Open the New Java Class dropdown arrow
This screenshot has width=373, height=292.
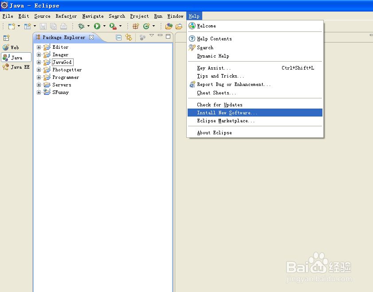coord(153,26)
